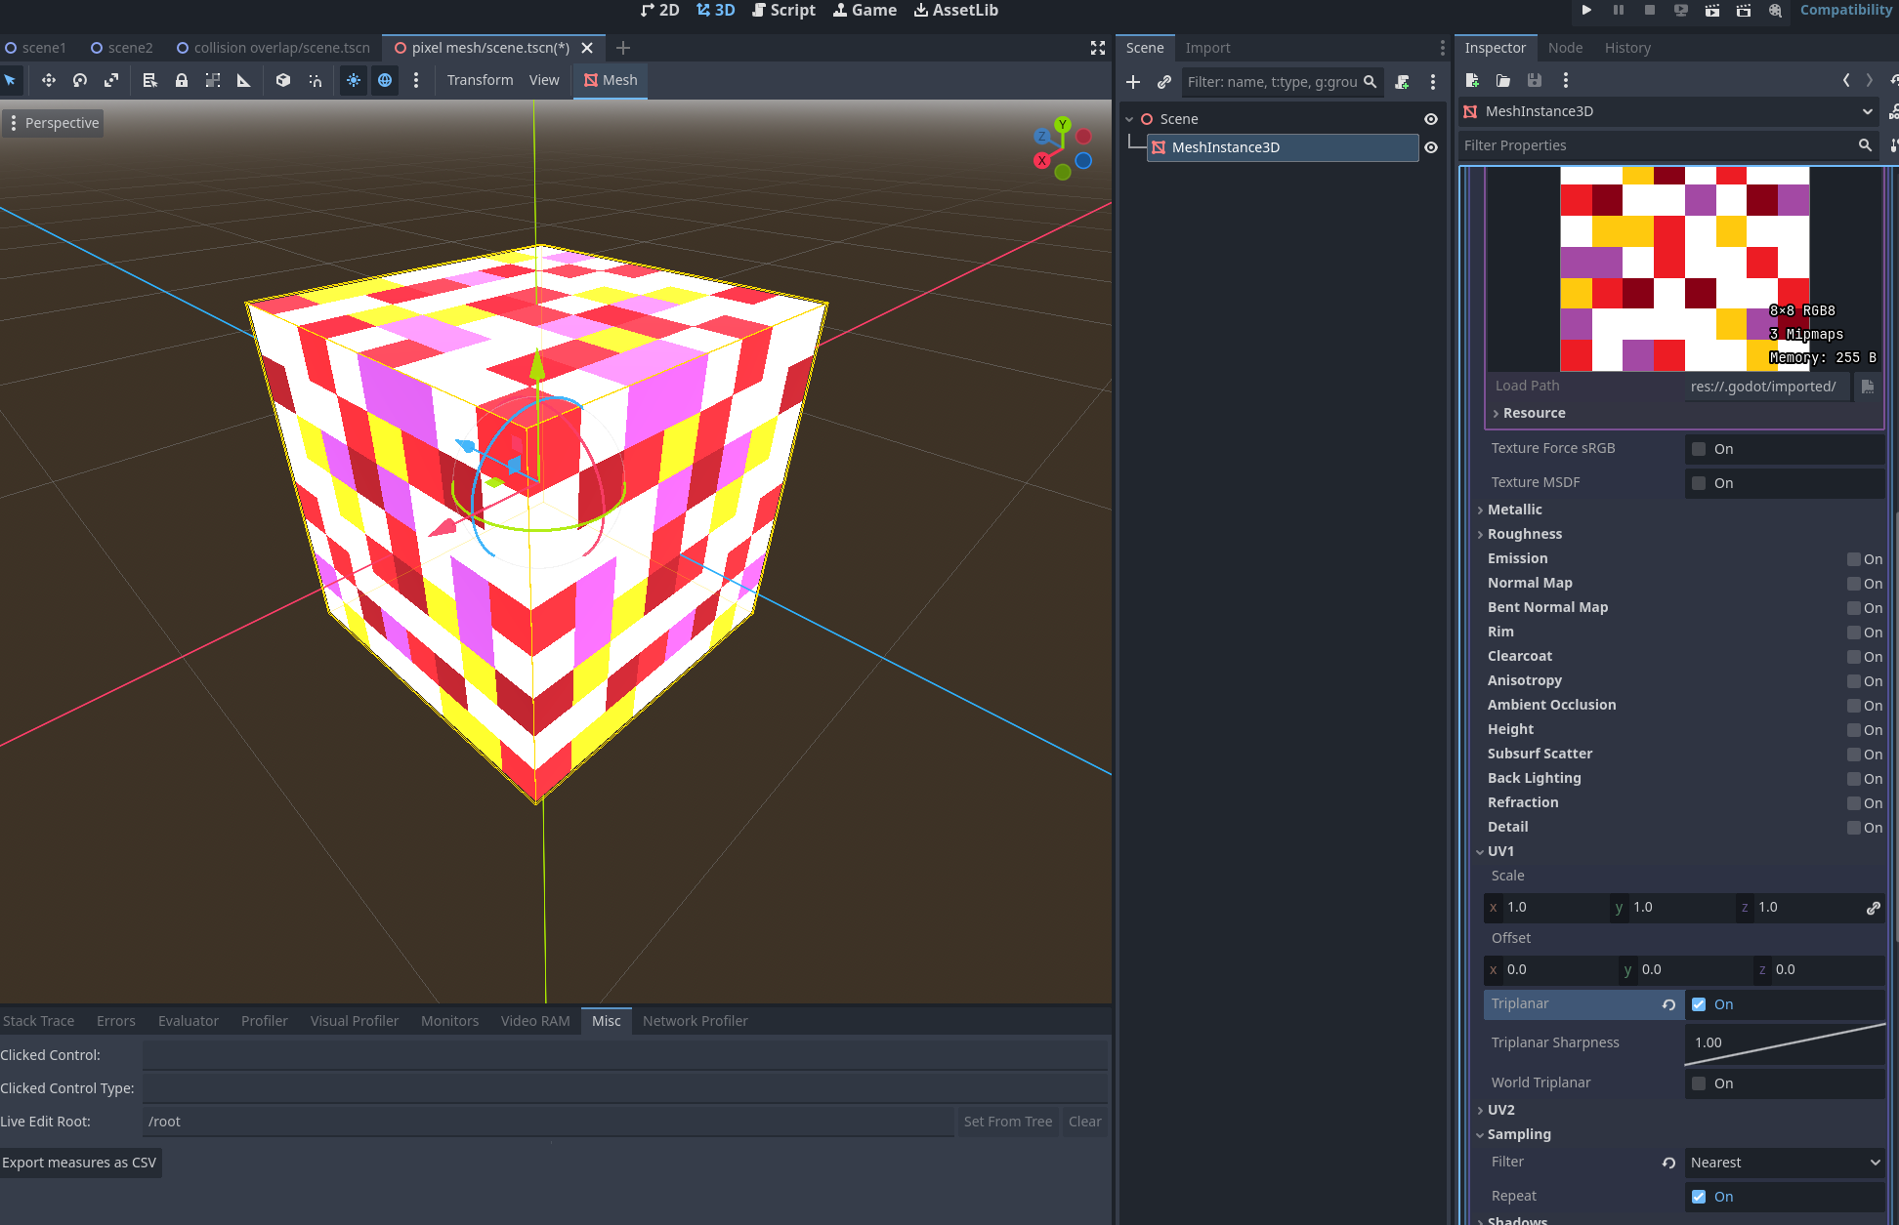Expand the Metallic section
Image resolution: width=1899 pixels, height=1225 pixels.
[x=1514, y=510]
